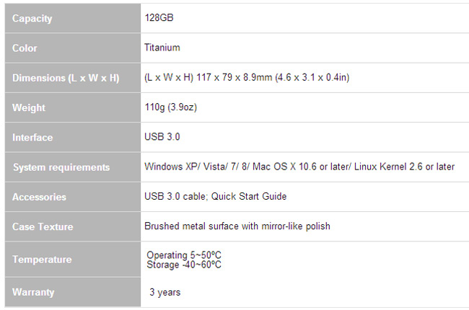Viewport: 469px width, 310px height.
Task: Click the System requirements label
Action: tap(61, 167)
